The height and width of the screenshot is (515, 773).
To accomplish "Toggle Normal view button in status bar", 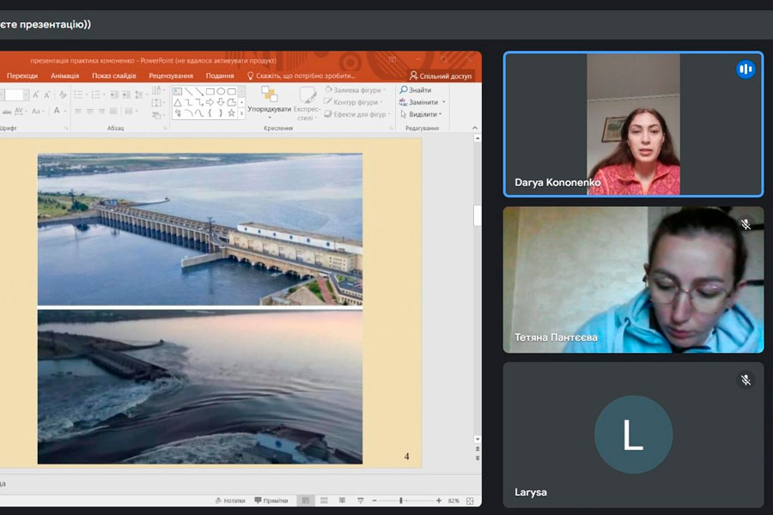I will pyautogui.click(x=305, y=500).
